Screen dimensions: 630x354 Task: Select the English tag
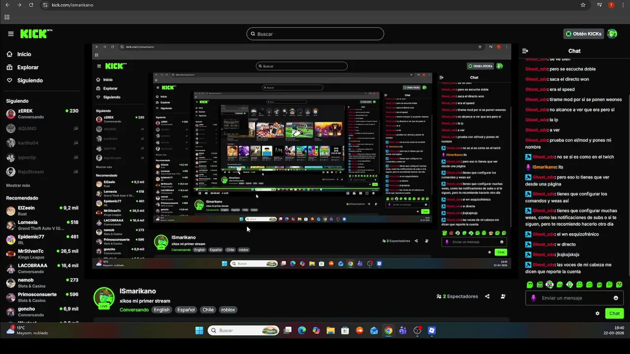point(161,310)
